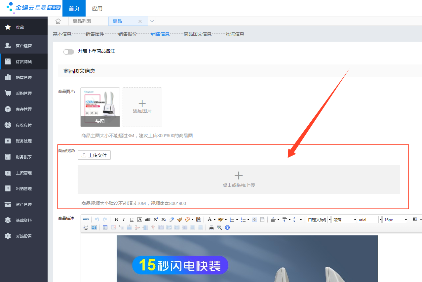Jump to the 物流信息 step
Image resolution: width=422 pixels, height=282 pixels.
coord(235,34)
